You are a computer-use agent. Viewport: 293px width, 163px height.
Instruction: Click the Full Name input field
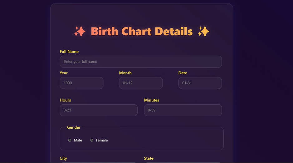pos(141,62)
